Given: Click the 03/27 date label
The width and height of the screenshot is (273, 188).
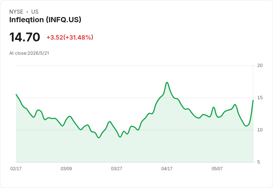Looking at the screenshot, I should coord(116,168).
